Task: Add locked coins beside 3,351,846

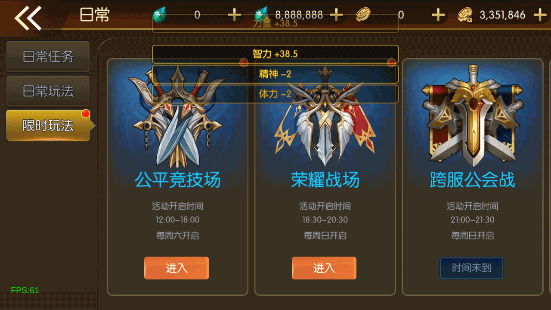Action: click(540, 15)
